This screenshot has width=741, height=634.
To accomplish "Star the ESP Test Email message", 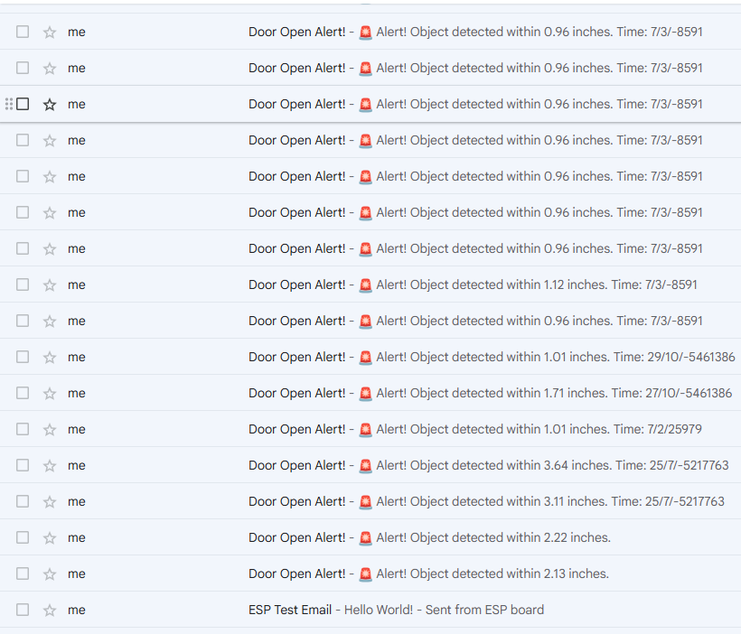I will [50, 610].
